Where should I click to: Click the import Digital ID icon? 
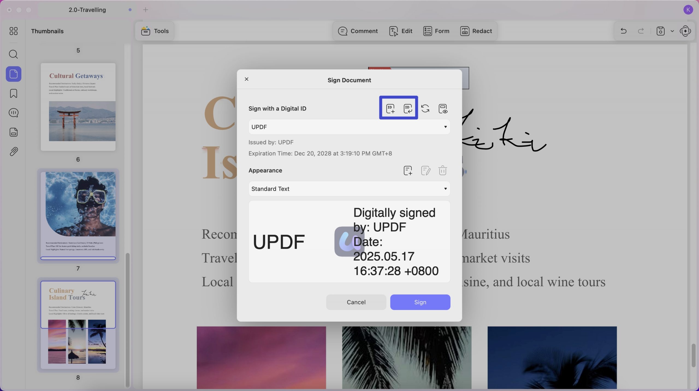pyautogui.click(x=408, y=108)
